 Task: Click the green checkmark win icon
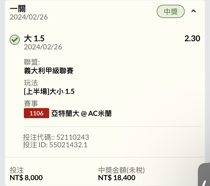point(15,40)
